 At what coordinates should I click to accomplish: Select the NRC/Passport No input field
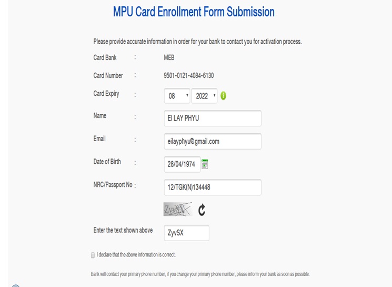click(x=213, y=187)
